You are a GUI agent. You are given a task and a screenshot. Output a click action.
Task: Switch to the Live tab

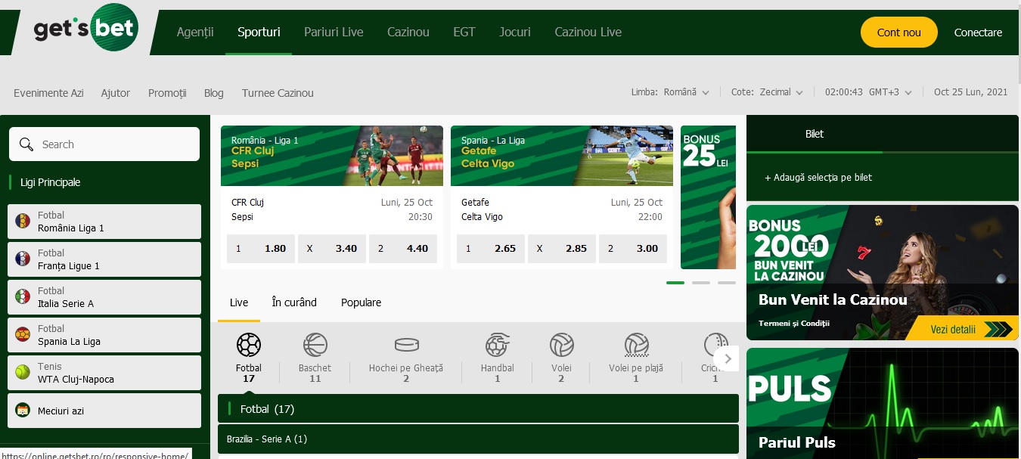coord(239,302)
